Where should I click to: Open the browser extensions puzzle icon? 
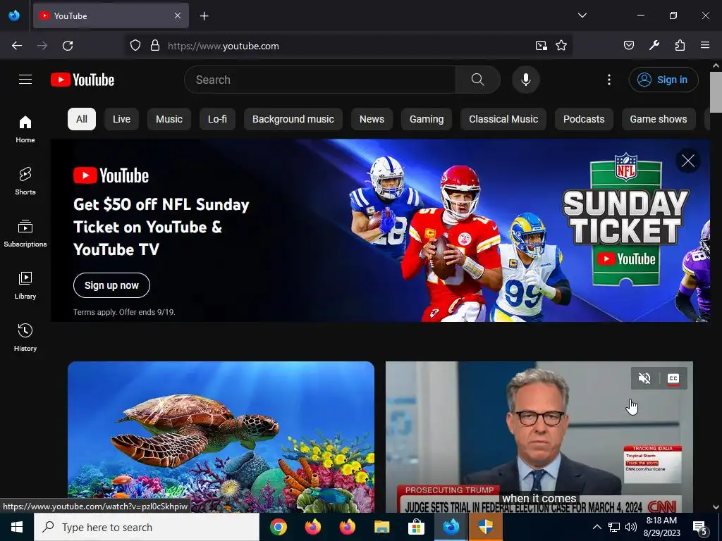(x=680, y=46)
